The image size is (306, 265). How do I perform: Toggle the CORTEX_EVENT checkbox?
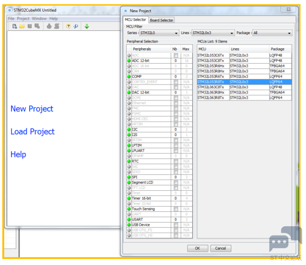click(176, 82)
